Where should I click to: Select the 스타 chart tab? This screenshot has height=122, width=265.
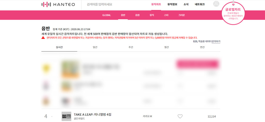click(x=166, y=15)
